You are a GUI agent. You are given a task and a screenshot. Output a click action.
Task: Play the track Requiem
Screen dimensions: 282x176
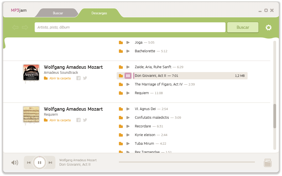pos(128,93)
